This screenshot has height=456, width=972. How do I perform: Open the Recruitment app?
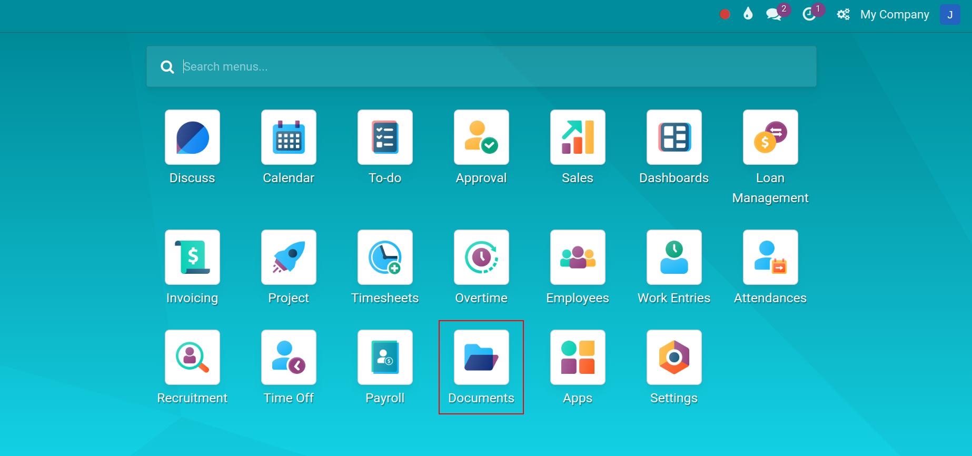coord(192,358)
